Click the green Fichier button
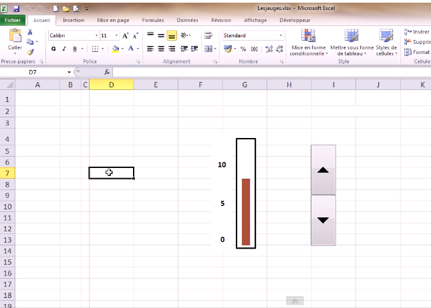The width and height of the screenshot is (431, 308). [13, 20]
